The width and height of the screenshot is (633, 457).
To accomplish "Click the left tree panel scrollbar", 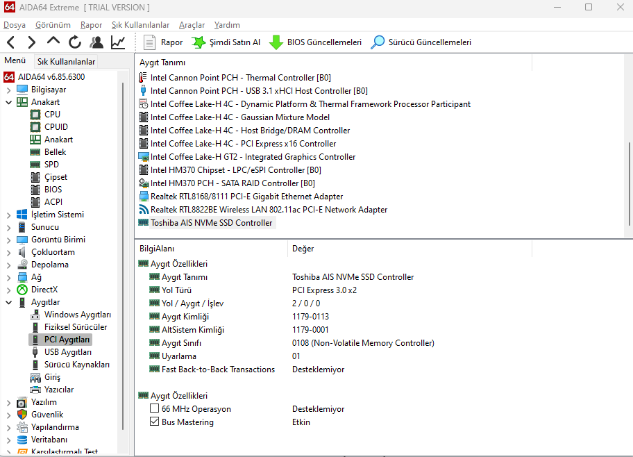I will click(123, 255).
